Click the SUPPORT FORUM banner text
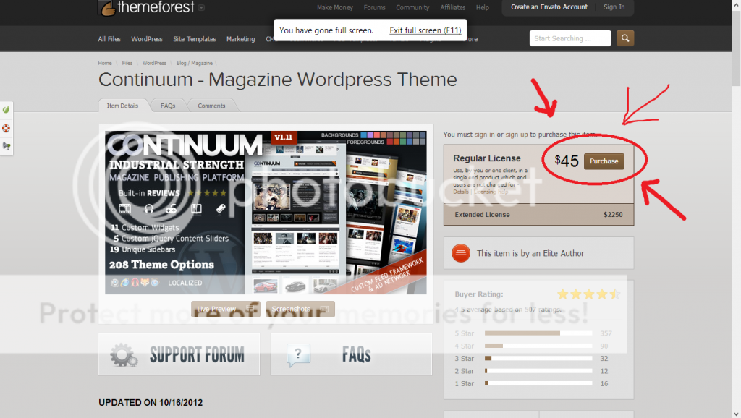Screen dimensions: 741x418 (197, 354)
